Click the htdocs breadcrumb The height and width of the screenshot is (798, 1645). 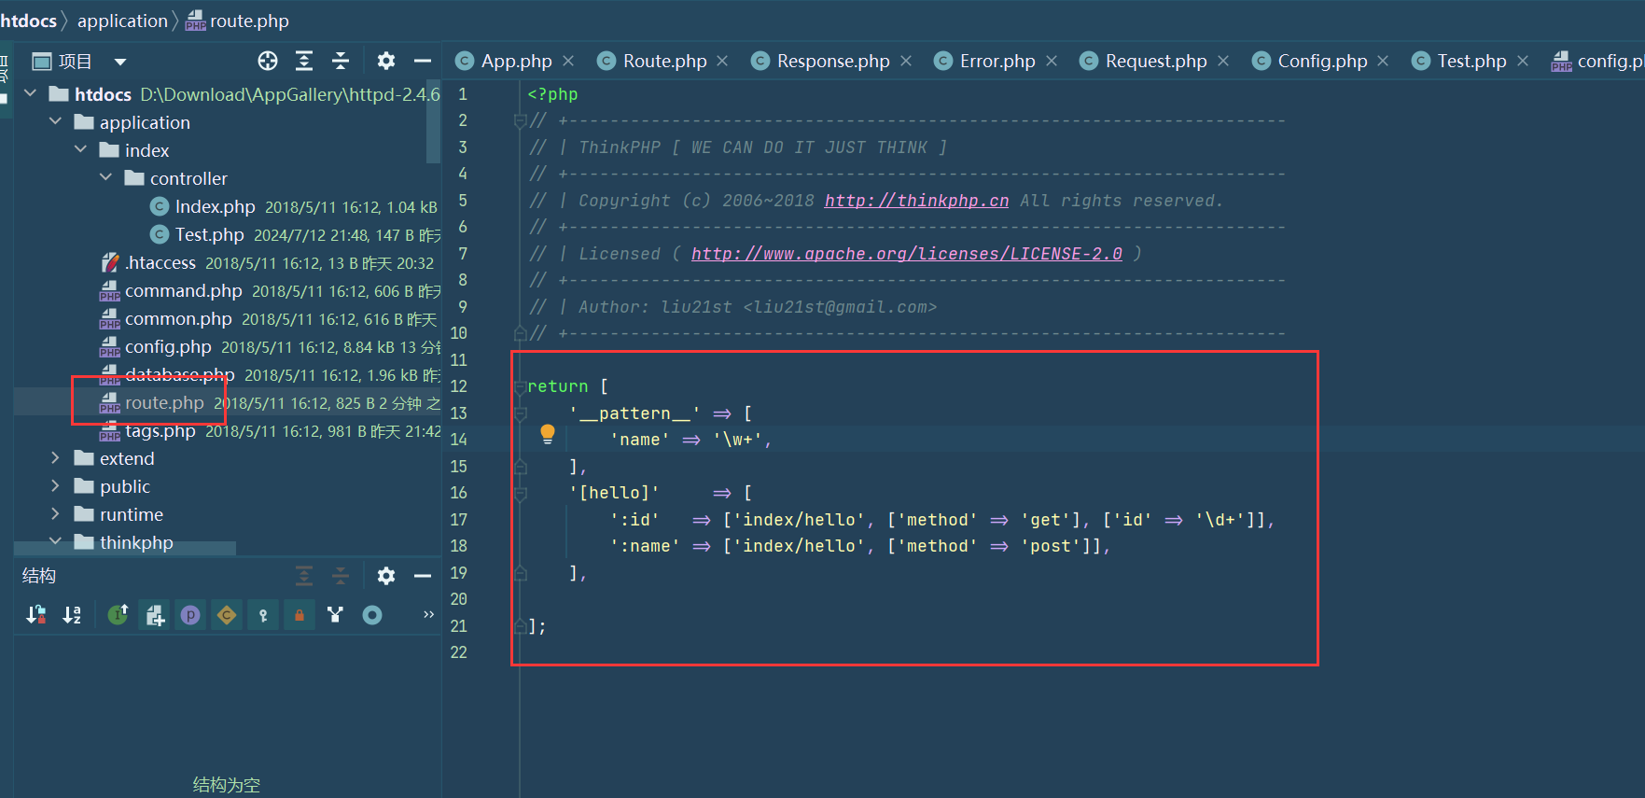(28, 21)
